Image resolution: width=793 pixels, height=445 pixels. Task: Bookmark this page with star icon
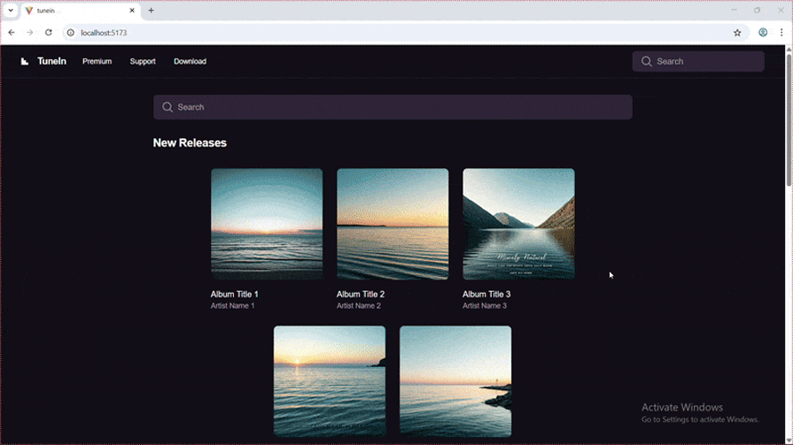(x=737, y=33)
